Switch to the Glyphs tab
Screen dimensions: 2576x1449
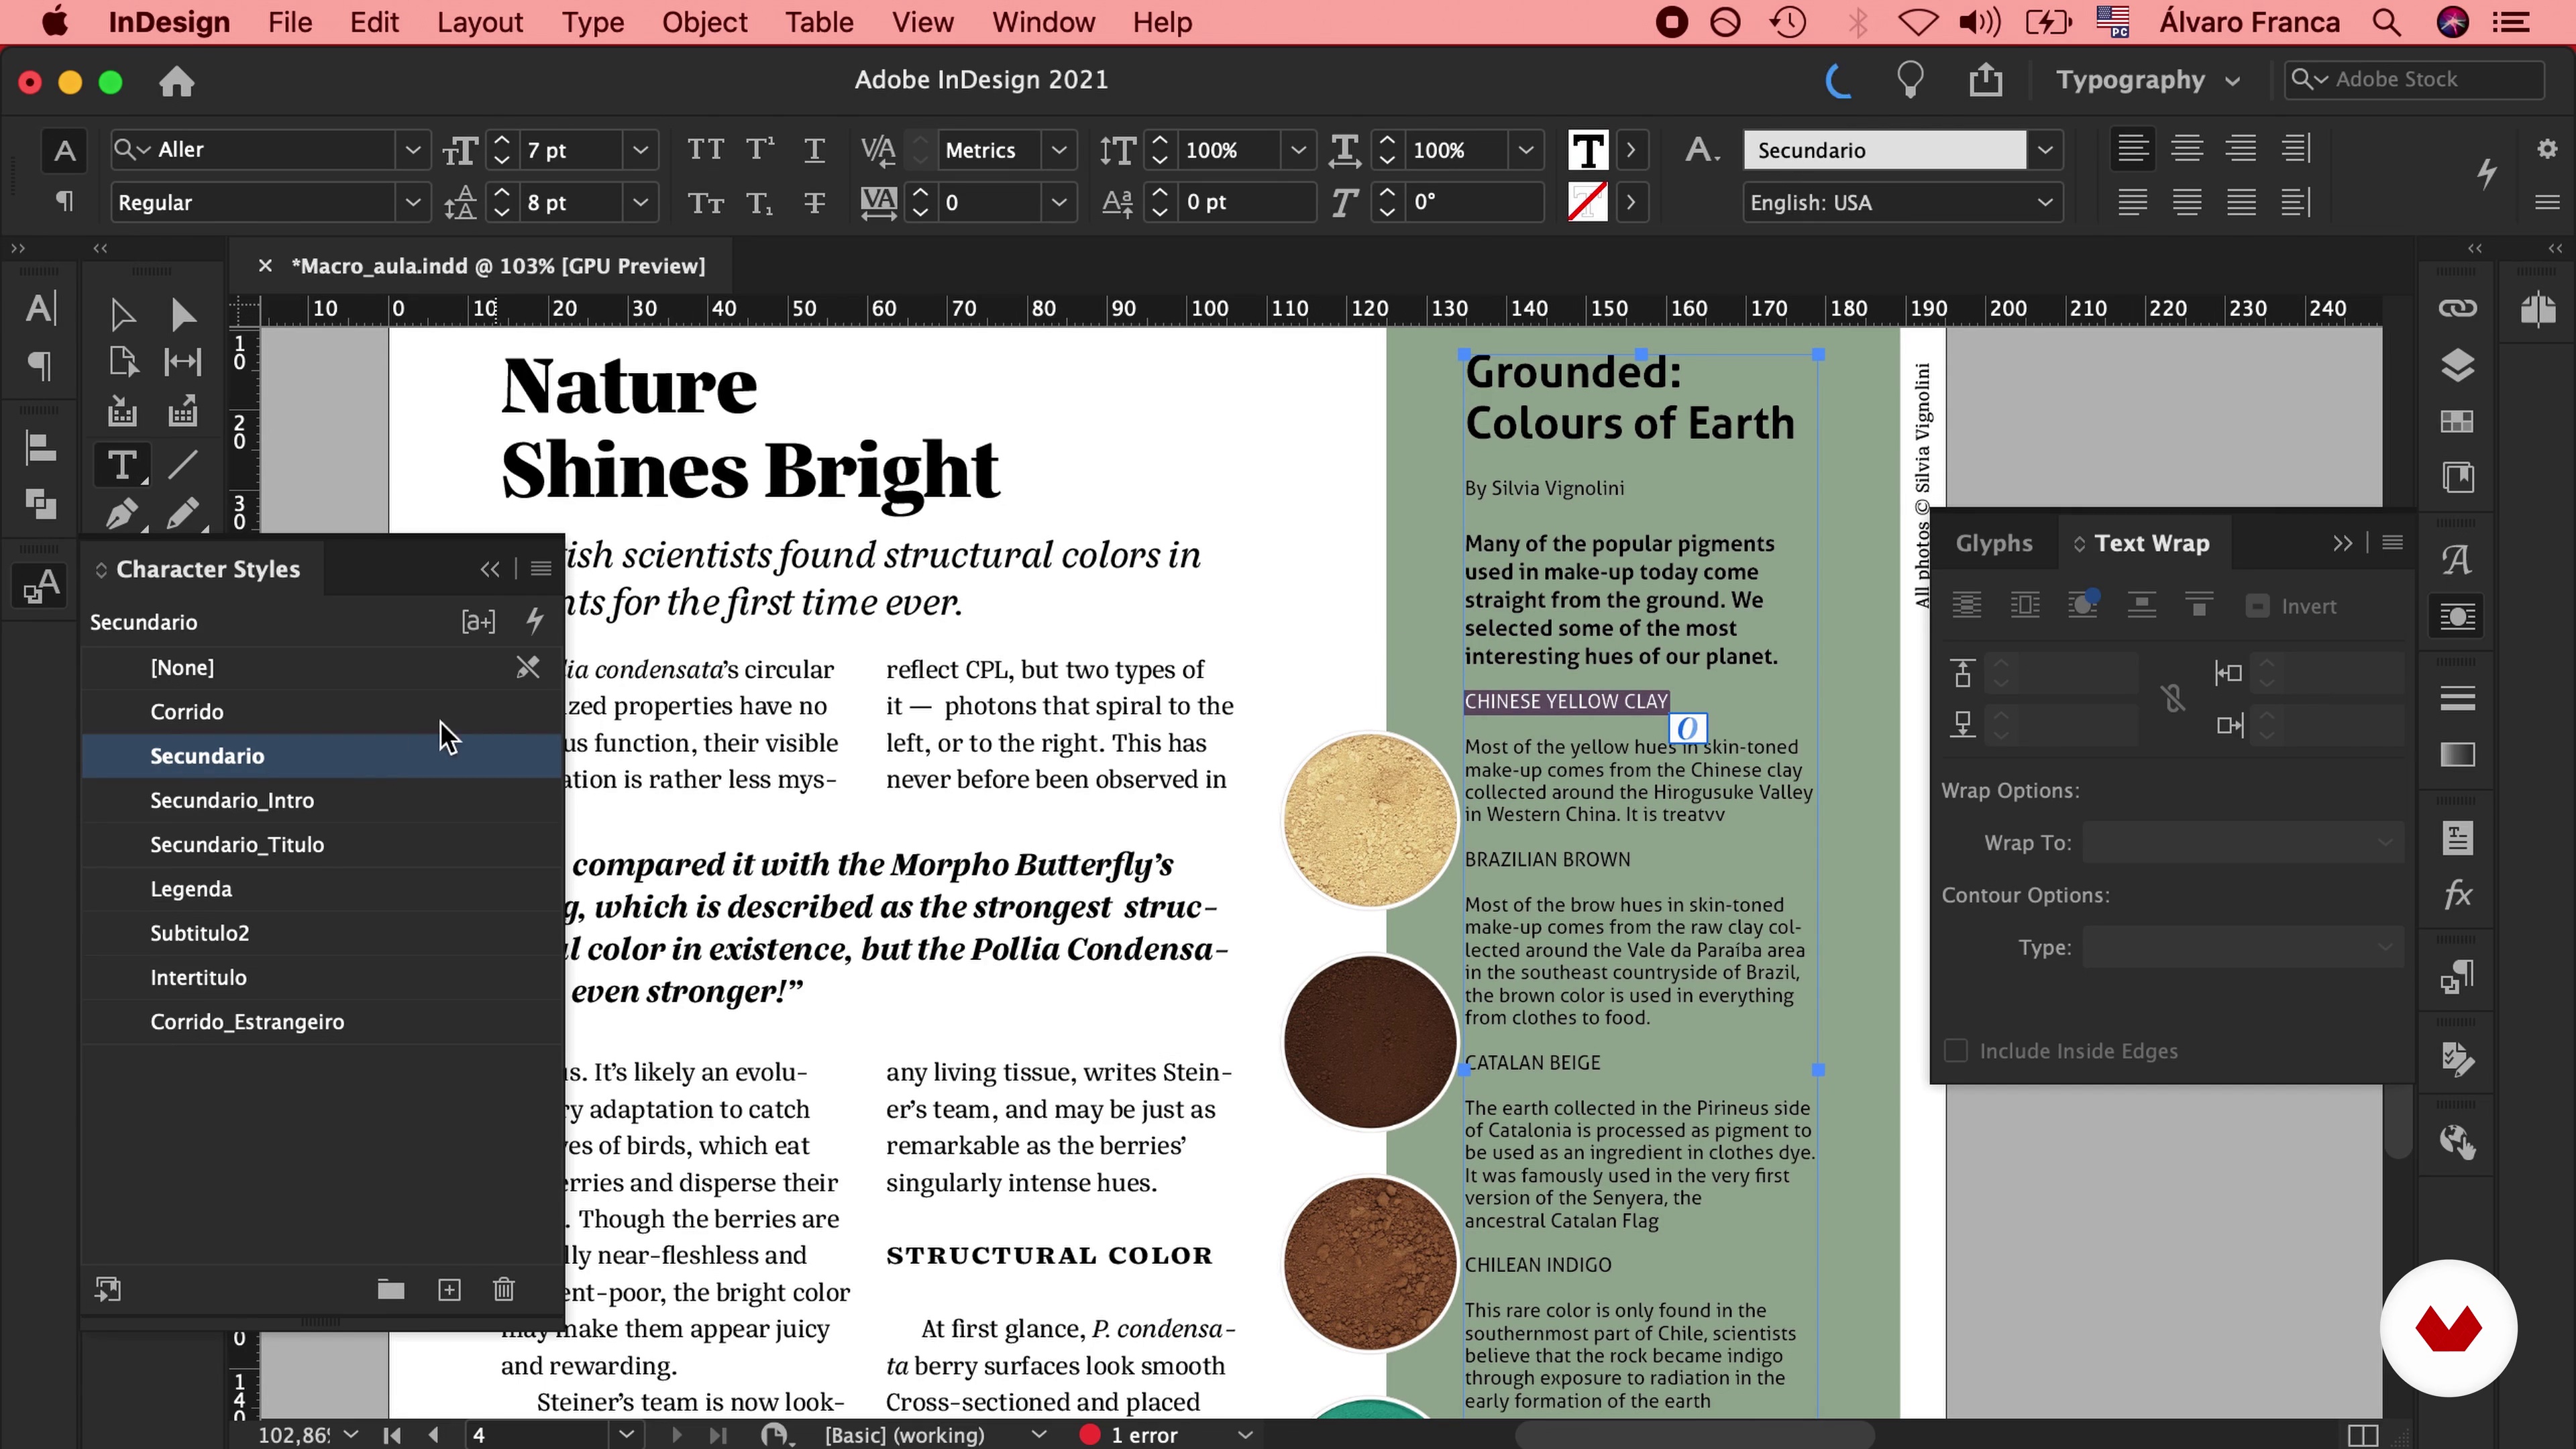pos(1994,543)
